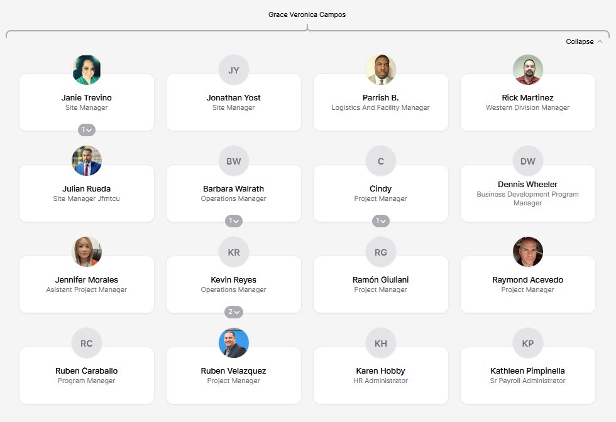Expand Barbara Walrath's 1 direct report
Viewport: 616px width, 422px height.
pyautogui.click(x=234, y=221)
